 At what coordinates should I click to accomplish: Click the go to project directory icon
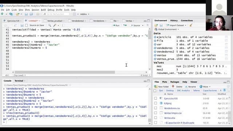point(225,90)
